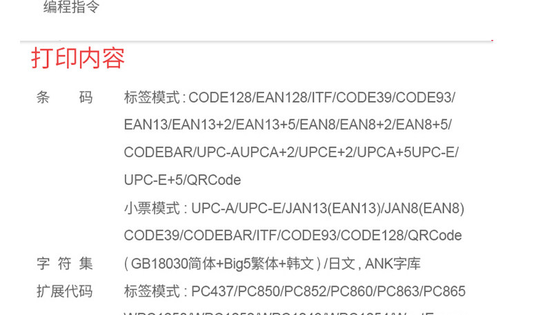Viewport: 545px width, 315px height.
Task: Click the 标签模式 label in 扩展代码 row
Action: [x=152, y=291]
